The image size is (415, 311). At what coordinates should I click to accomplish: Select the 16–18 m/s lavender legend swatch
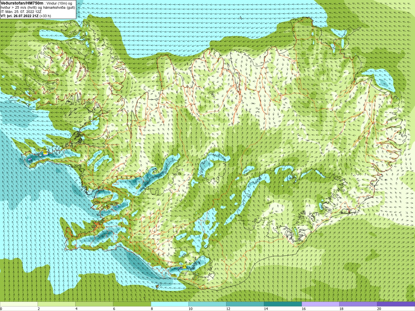(321, 304)
